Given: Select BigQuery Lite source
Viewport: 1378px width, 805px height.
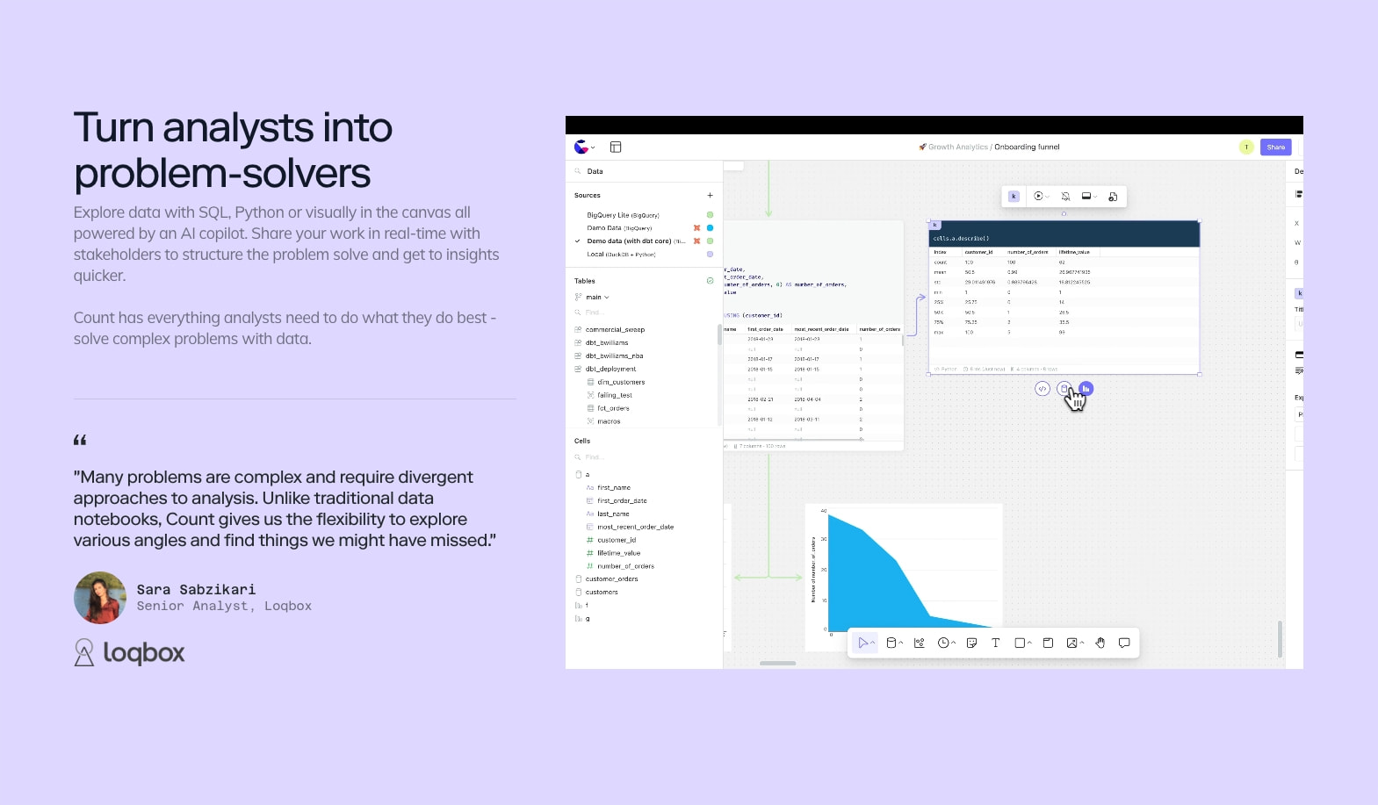Looking at the screenshot, I should 623,215.
